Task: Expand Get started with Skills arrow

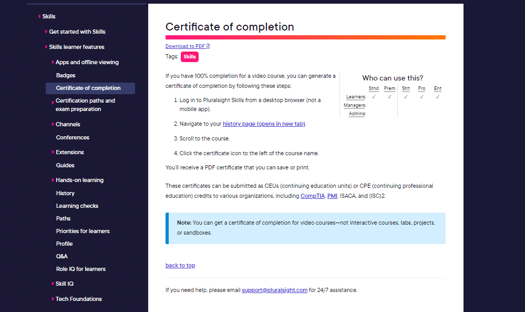Action: 46,32
